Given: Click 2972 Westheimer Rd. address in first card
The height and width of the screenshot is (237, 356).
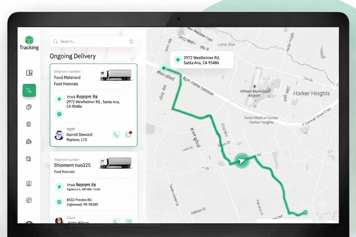Looking at the screenshot, I should 93,104.
